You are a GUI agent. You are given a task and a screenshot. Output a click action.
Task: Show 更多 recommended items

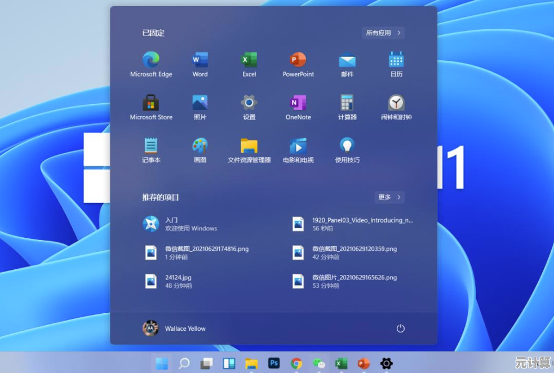coord(389,197)
